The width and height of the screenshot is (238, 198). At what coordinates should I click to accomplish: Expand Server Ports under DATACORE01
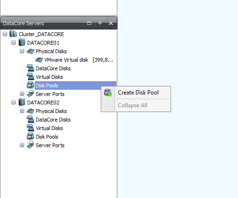22,94
